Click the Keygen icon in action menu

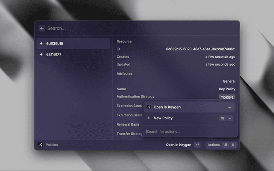click(149, 107)
